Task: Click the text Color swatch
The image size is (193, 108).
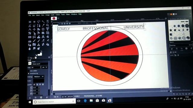Action: [39, 81]
